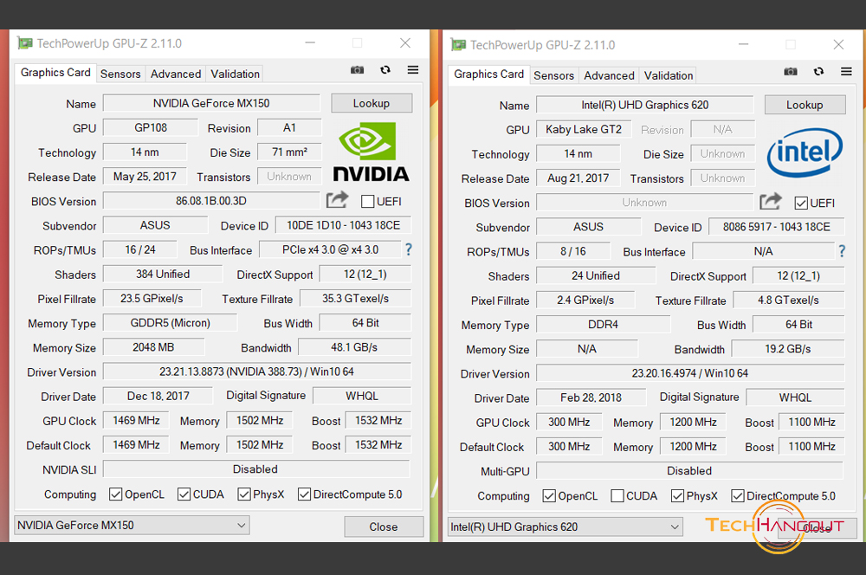This screenshot has height=575, width=866.
Task: Open Validation tab in NVIDIA window
Action: tap(235, 74)
